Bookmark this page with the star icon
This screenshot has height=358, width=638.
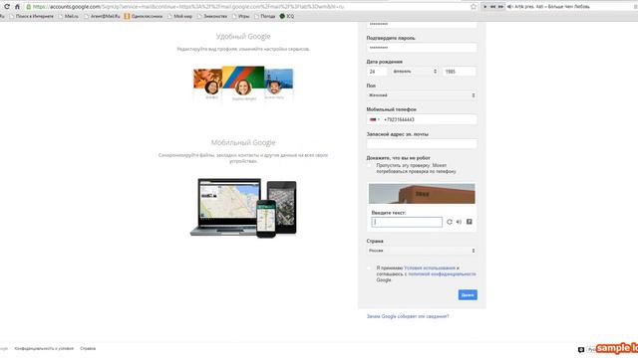(x=474, y=7)
